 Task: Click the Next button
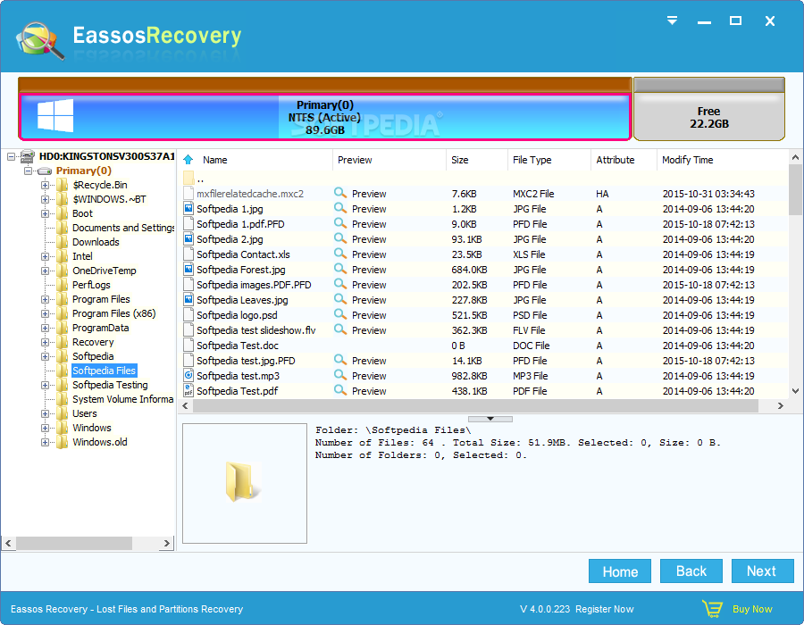click(x=763, y=571)
